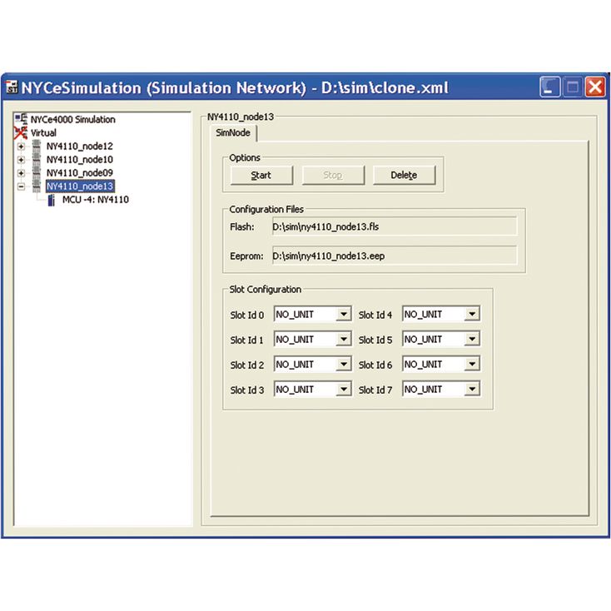Viewport: 611px width, 611px height.
Task: Open the Slot Id 5 unit dropdown
Action: (x=472, y=339)
